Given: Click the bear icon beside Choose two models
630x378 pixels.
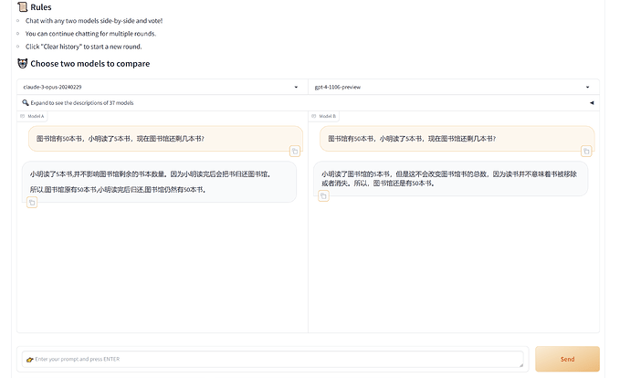Looking at the screenshot, I should (x=23, y=64).
